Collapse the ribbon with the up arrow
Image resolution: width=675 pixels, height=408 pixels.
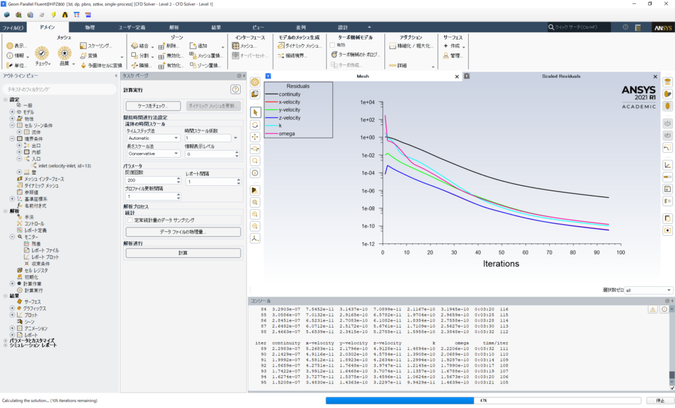[x=369, y=26]
